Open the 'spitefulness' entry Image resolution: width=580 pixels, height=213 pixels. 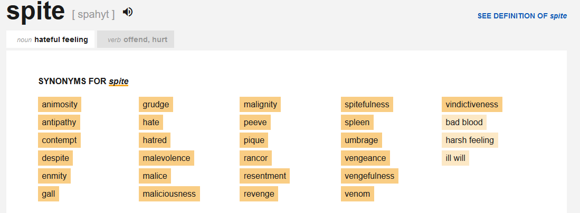pyautogui.click(x=367, y=104)
